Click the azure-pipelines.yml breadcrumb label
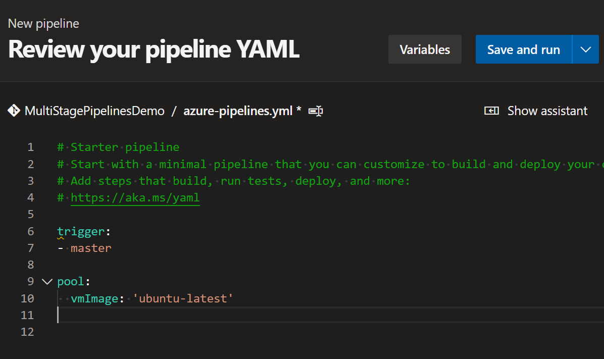The height and width of the screenshot is (359, 604). pyautogui.click(x=238, y=111)
